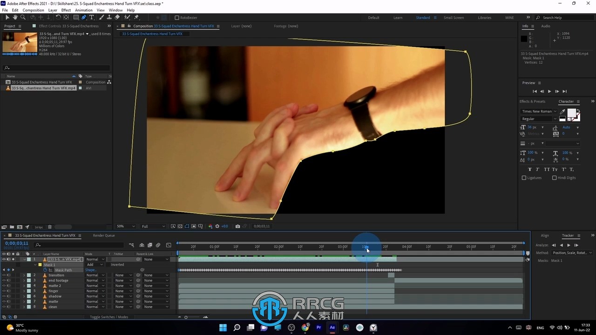Toggle visibility of the shadow layer
596x335 pixels.
[4, 296]
